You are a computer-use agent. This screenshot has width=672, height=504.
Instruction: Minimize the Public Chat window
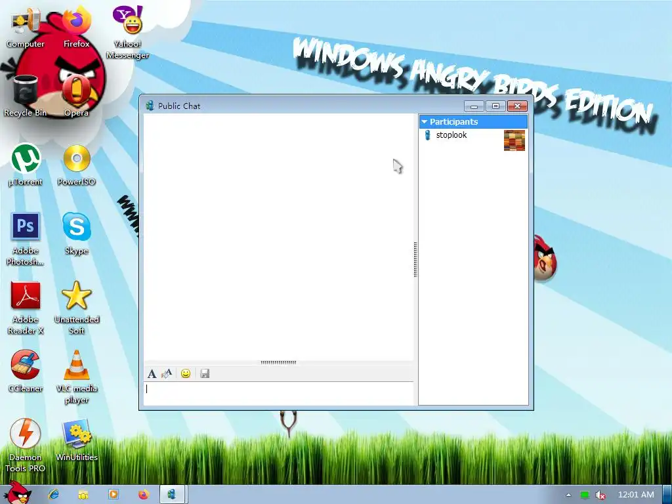474,106
